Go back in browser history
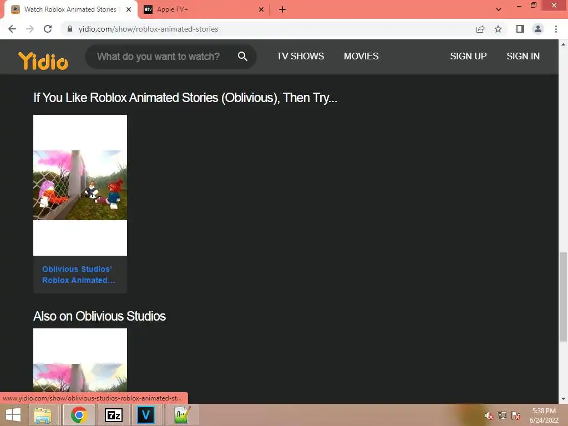This screenshot has width=568, height=426. tap(12, 29)
